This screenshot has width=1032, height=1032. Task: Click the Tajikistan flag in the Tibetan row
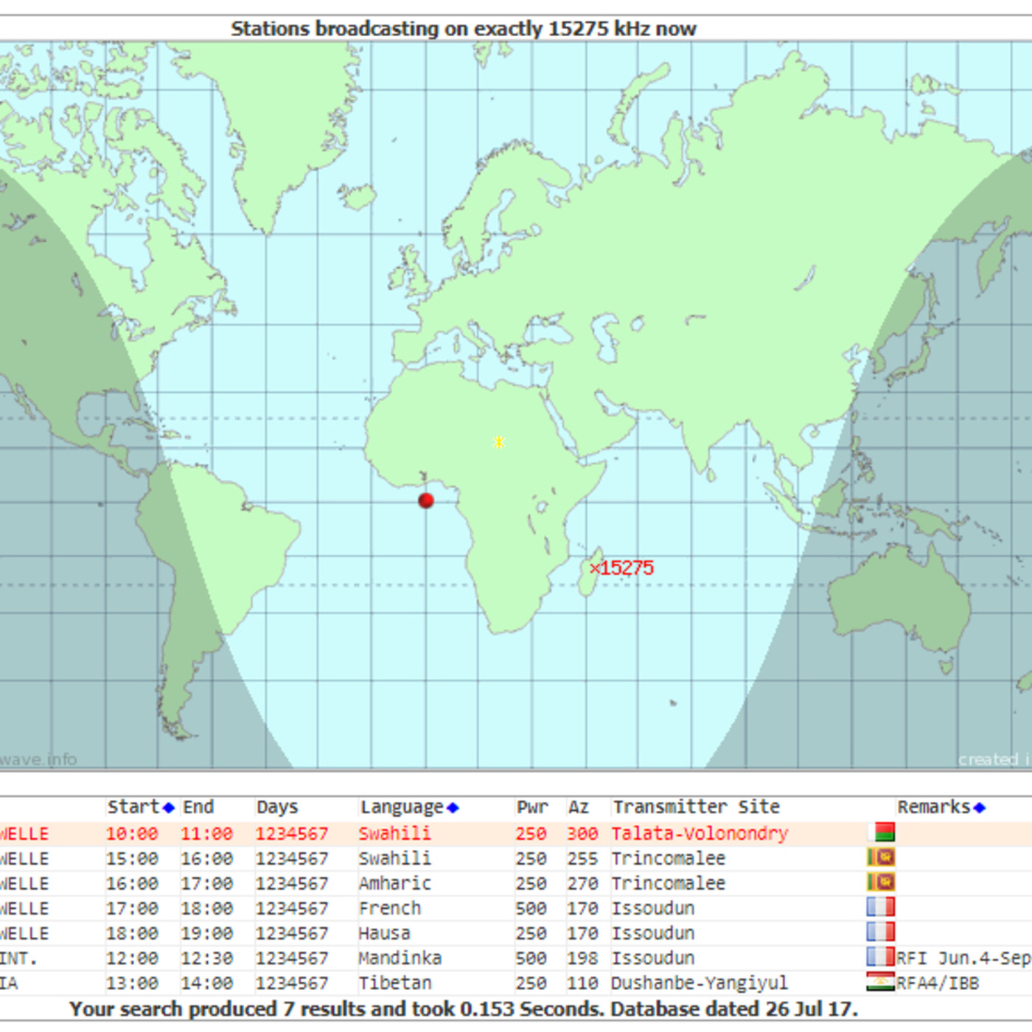click(881, 983)
